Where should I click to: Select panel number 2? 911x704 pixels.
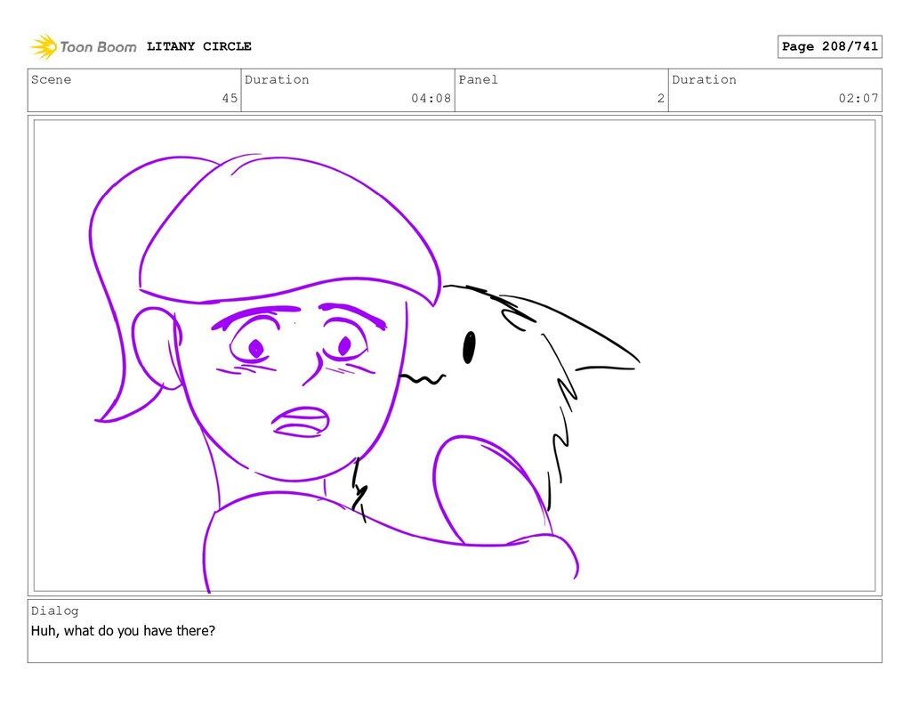click(x=661, y=98)
